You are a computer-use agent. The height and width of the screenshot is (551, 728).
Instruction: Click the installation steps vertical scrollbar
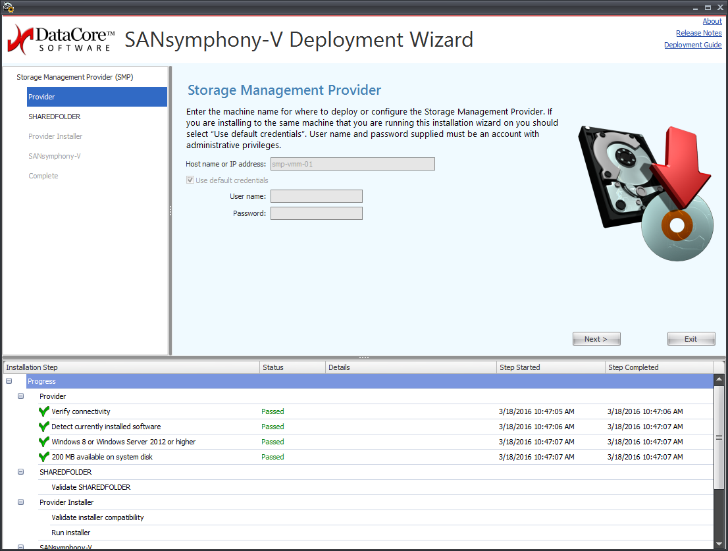click(x=719, y=438)
